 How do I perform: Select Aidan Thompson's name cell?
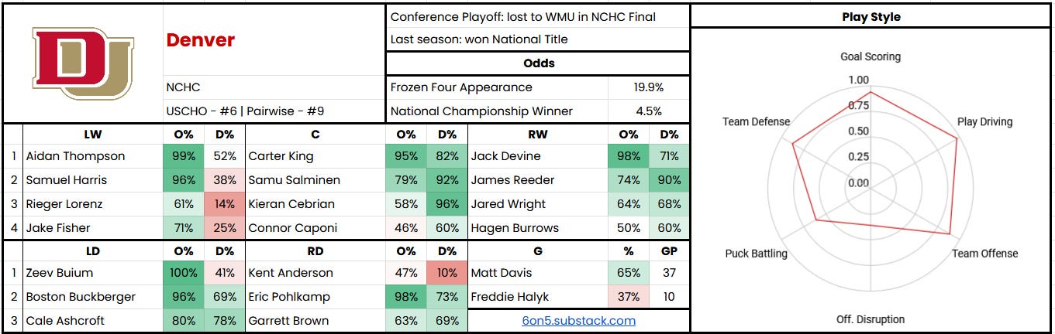pos(93,156)
